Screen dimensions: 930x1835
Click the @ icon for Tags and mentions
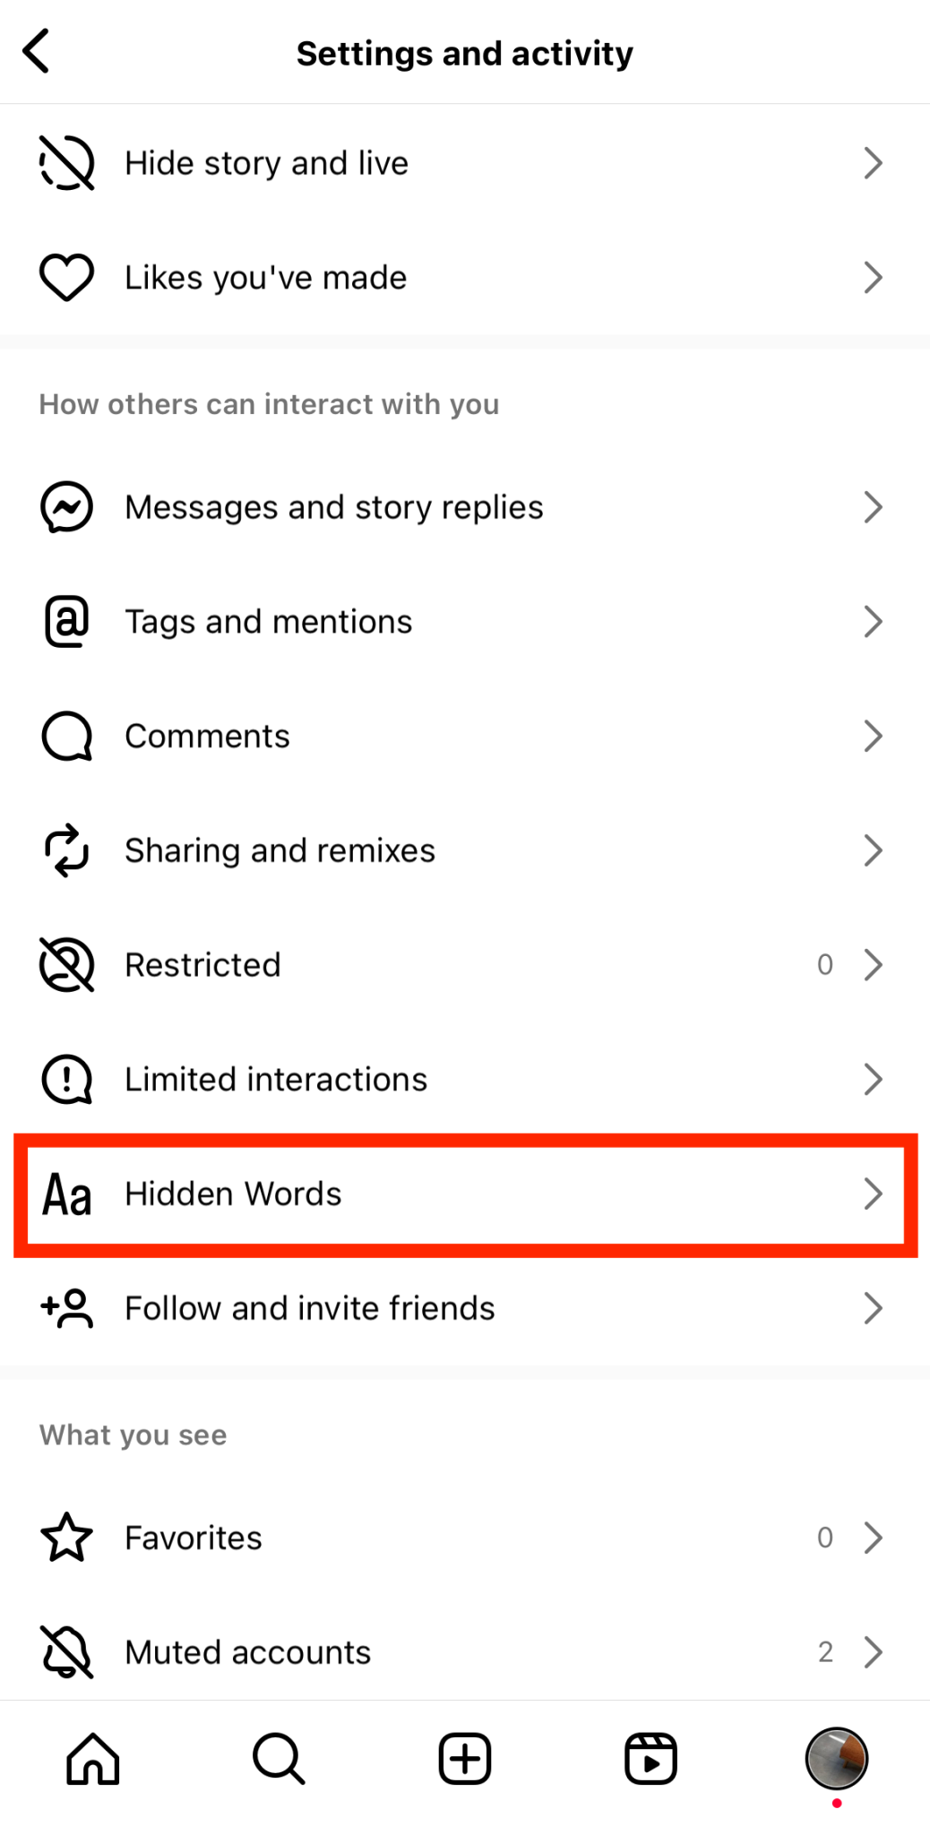pos(65,621)
